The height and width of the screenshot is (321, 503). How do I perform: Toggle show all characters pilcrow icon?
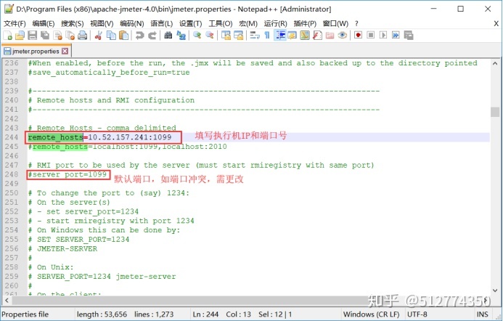coord(267,36)
